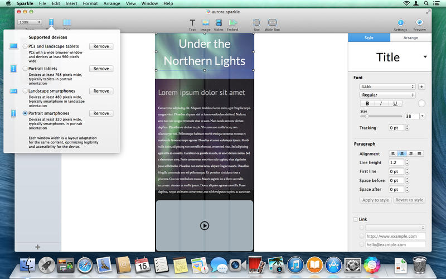Expand the Regular font weight dropdown
The height and width of the screenshot is (279, 446).
click(387, 95)
